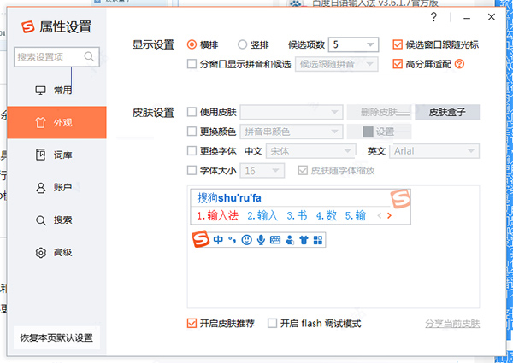The image size is (513, 363).
Task: Select 横排 horizontal layout radio
Action: click(x=192, y=44)
